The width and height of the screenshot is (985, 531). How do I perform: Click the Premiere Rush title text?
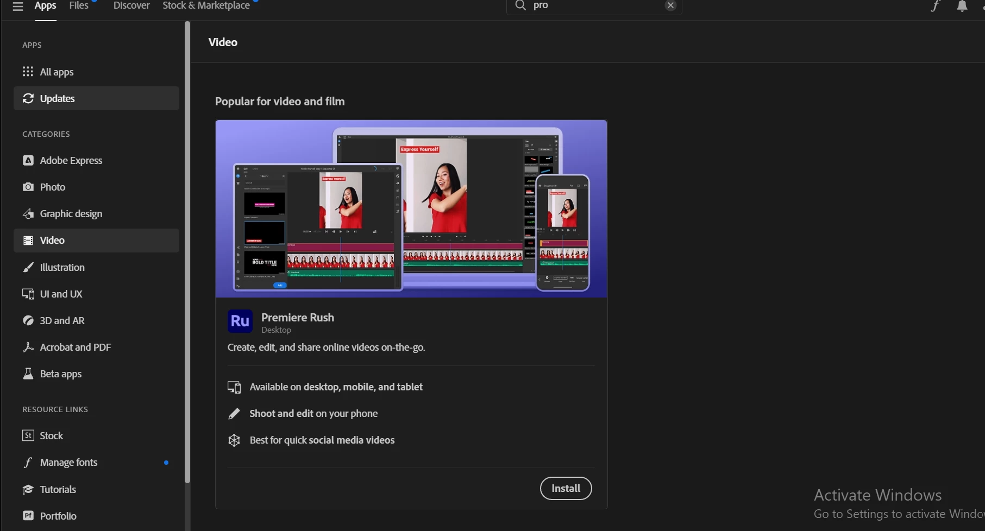pos(298,318)
